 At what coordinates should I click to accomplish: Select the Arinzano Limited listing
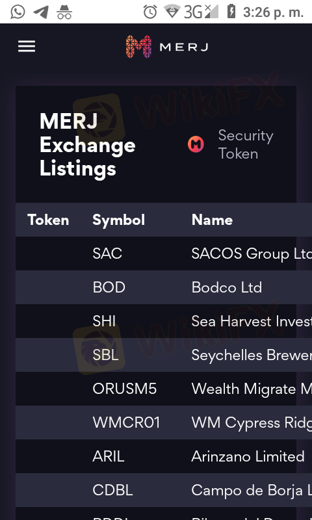point(164,457)
